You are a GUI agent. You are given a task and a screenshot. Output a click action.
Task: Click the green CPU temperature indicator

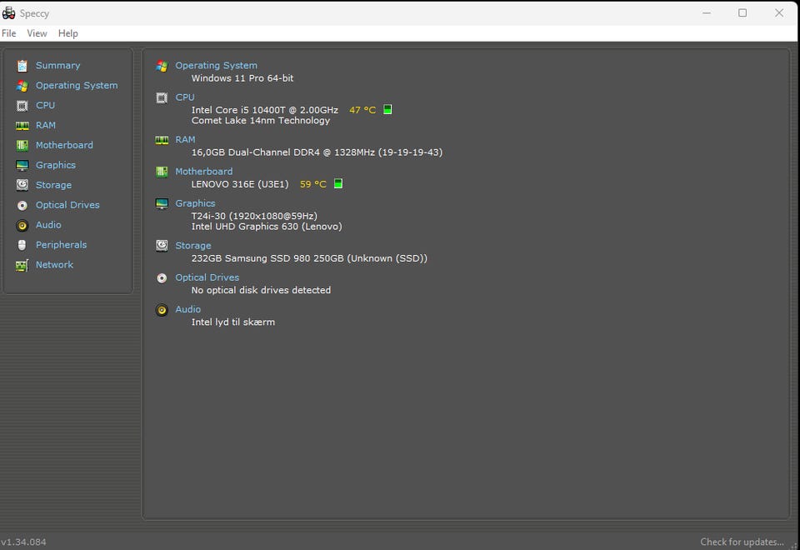[x=387, y=110]
